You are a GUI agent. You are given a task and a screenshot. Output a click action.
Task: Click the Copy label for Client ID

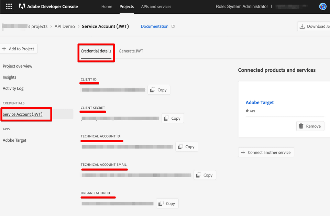coord(162,90)
